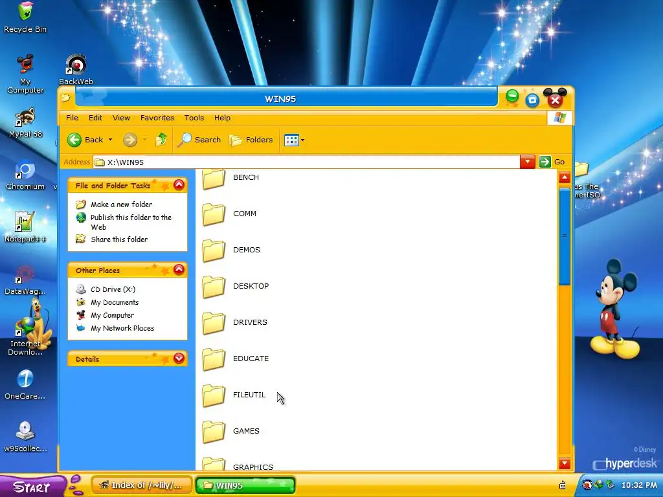Select the FILEUTIL folder
This screenshot has height=497, width=663.
[x=234, y=395]
